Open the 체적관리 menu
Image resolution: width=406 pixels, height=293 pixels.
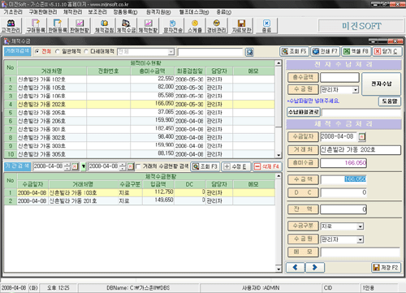(72, 12)
